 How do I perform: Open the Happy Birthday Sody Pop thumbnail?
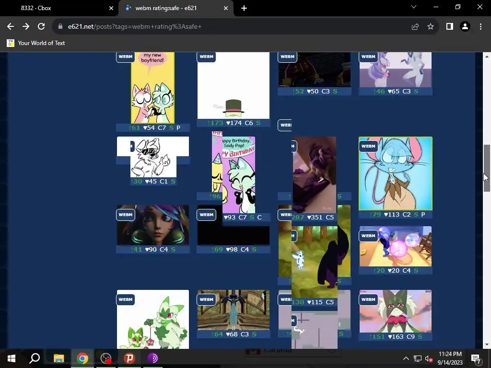tap(239, 174)
